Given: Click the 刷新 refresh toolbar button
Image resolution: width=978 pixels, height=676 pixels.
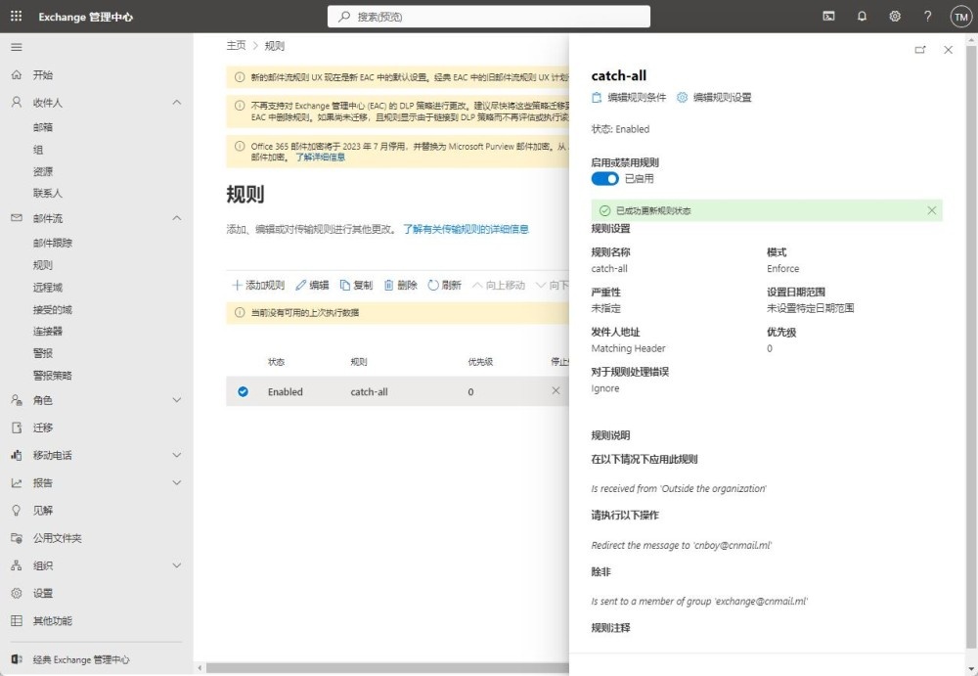Looking at the screenshot, I should point(444,286).
